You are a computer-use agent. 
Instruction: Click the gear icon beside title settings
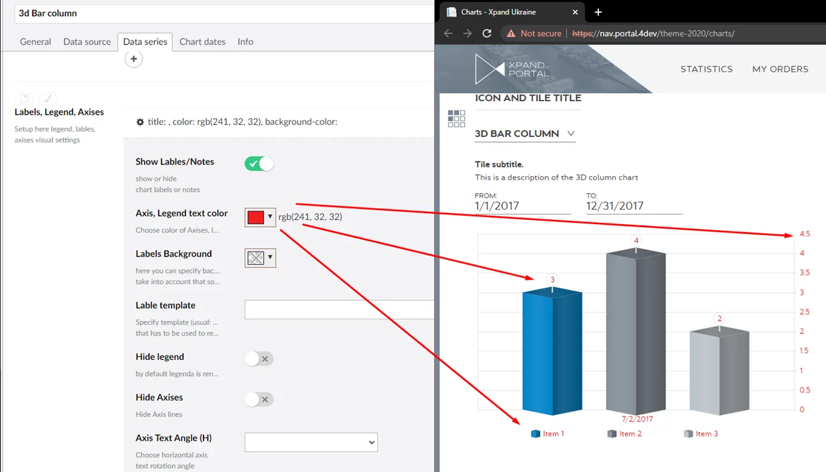point(140,122)
